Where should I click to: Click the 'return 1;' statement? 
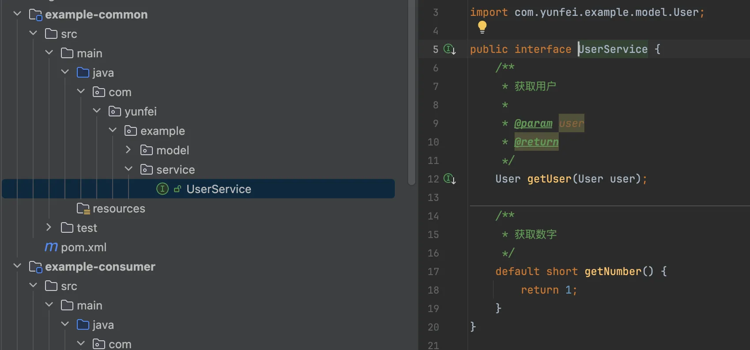click(549, 290)
